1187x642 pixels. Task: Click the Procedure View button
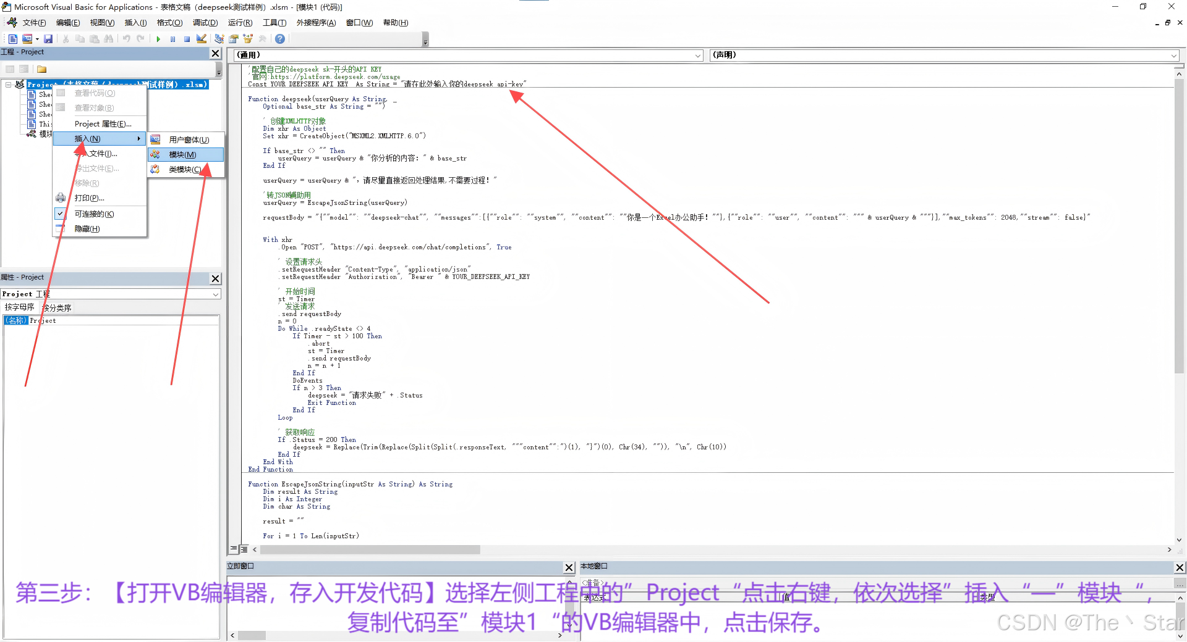click(x=234, y=549)
